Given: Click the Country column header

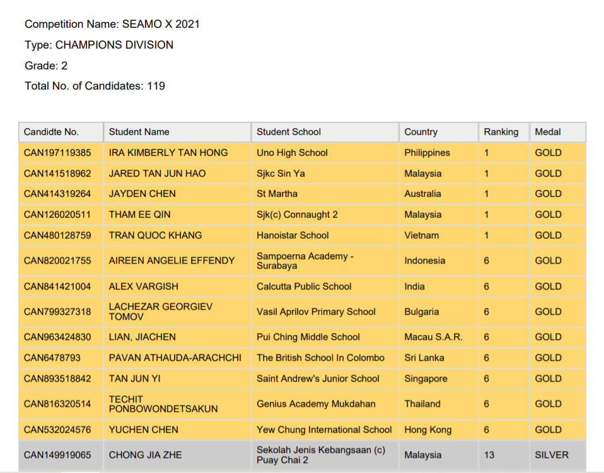Looking at the screenshot, I should coord(421,132).
